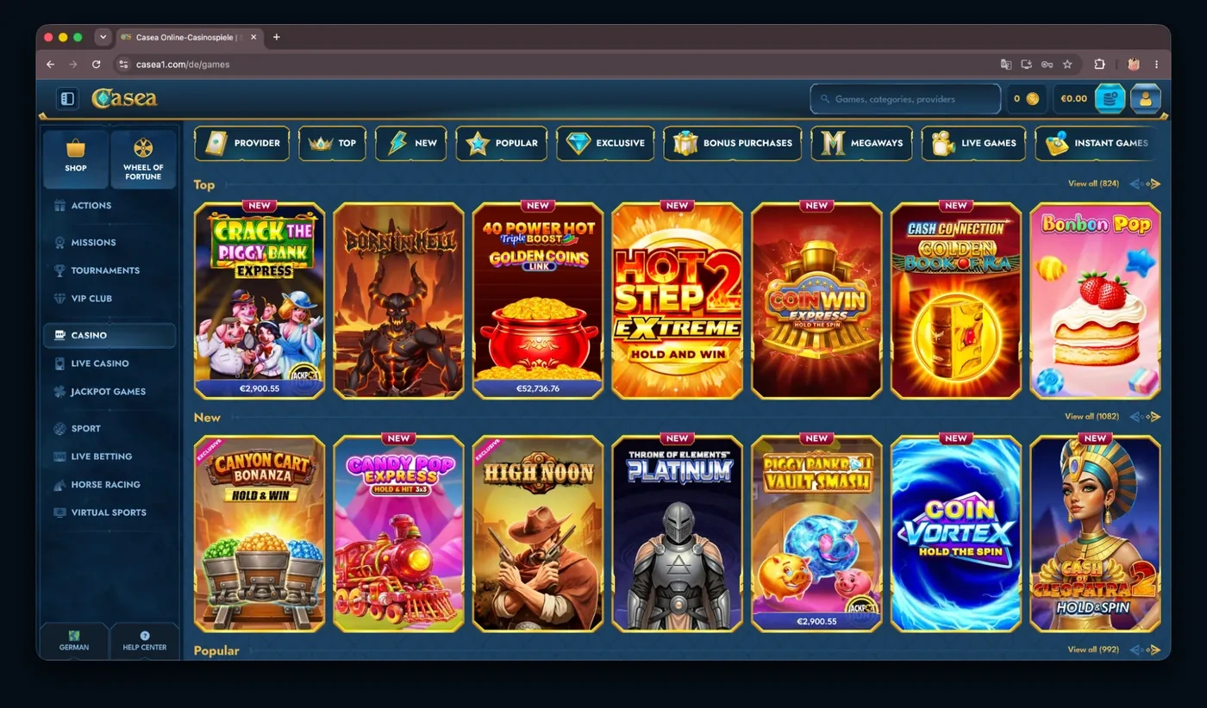Image resolution: width=1207 pixels, height=708 pixels.
Task: Go back in browser history
Action: click(50, 64)
